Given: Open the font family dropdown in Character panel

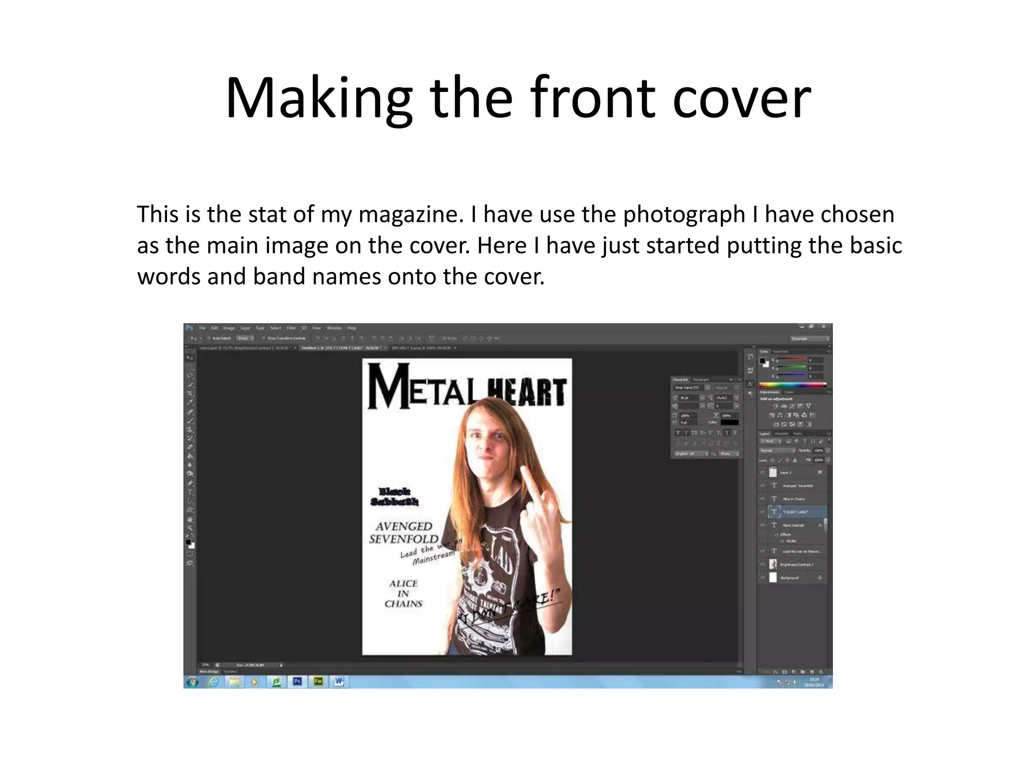Looking at the screenshot, I should (x=692, y=387).
